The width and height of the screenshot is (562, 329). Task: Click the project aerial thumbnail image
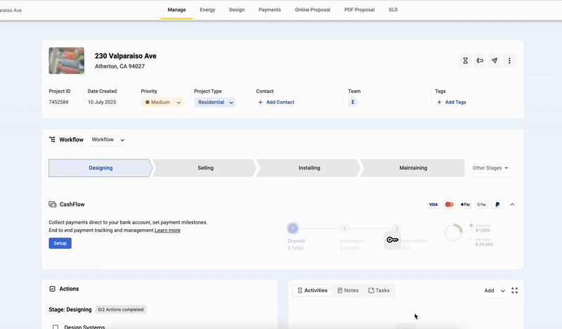67,60
